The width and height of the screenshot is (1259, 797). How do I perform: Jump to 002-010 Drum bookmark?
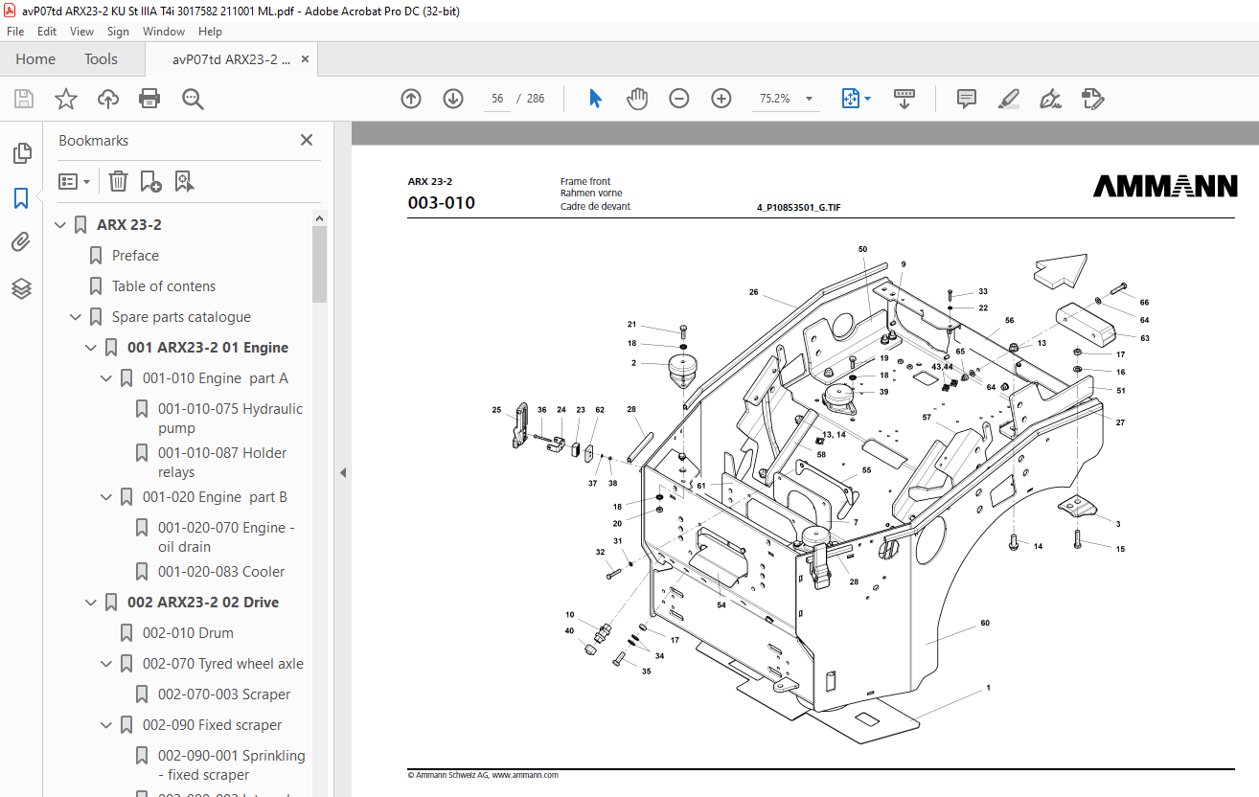tap(188, 633)
